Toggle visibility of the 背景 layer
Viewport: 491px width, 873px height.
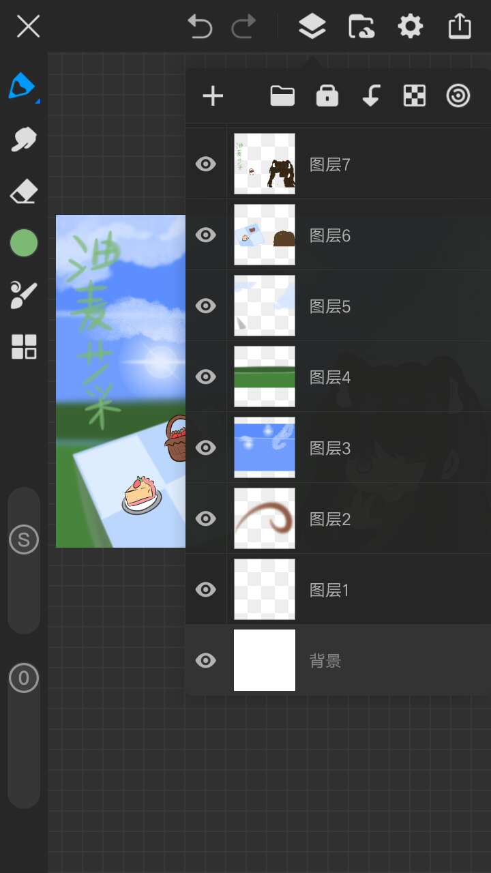(205, 661)
